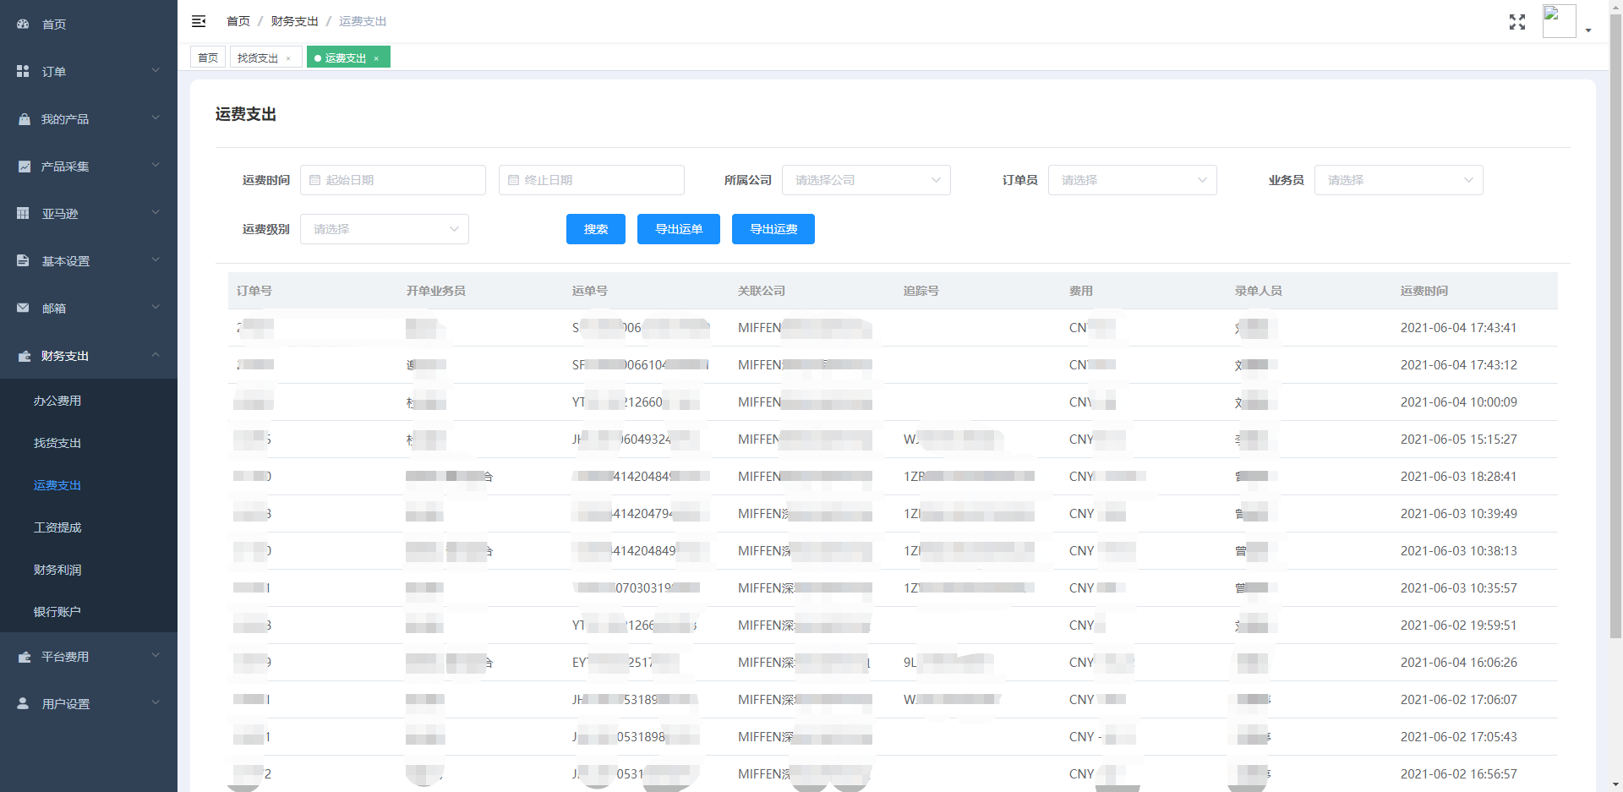The height and width of the screenshot is (792, 1623).
Task: Click the 起始日期 start date field
Action: (393, 180)
